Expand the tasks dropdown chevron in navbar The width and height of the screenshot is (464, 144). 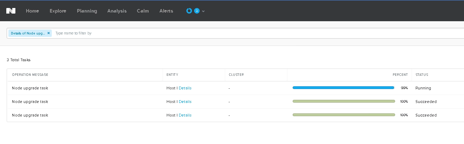pyautogui.click(x=203, y=11)
